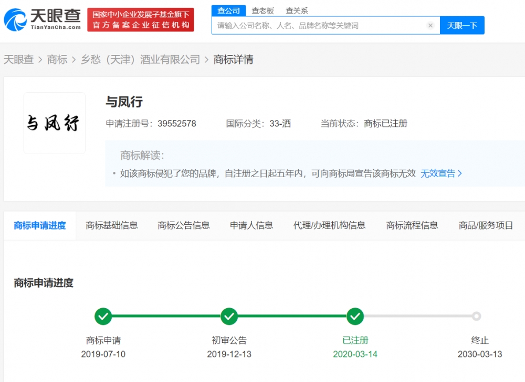The height and width of the screenshot is (382, 525).
Task: Select the 查公司 search tab
Action: (229, 10)
